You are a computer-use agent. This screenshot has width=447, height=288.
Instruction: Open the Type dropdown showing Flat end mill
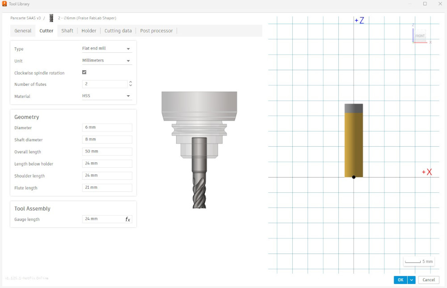(x=107, y=48)
